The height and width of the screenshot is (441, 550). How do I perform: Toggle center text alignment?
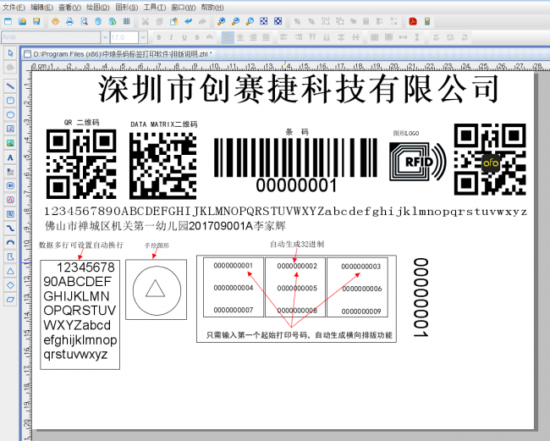[240, 37]
